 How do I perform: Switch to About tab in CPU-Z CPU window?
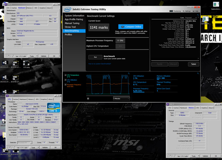(x=50, y=99)
